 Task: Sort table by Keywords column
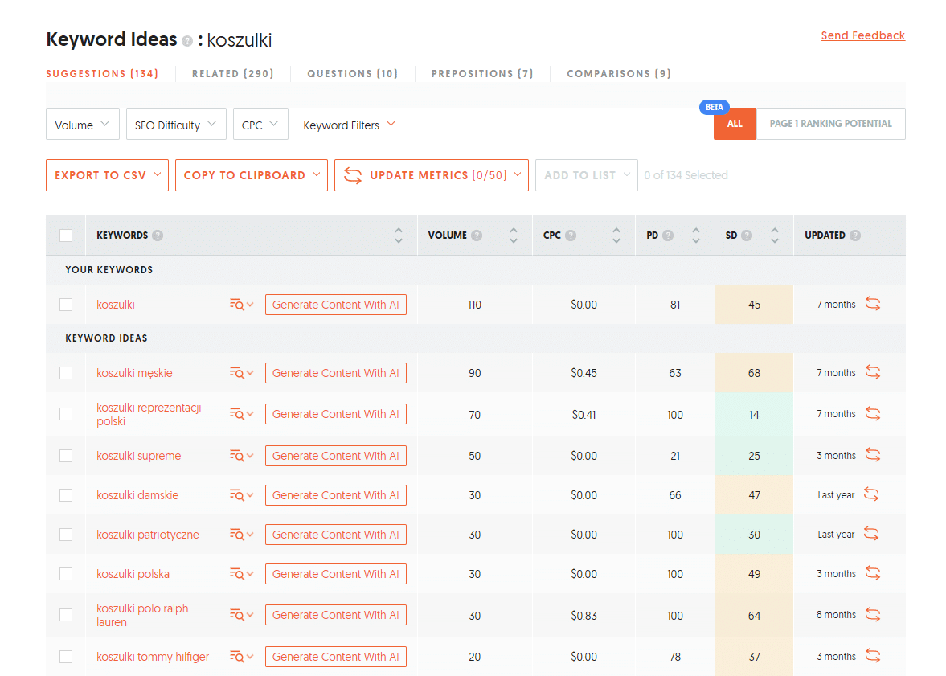(398, 236)
